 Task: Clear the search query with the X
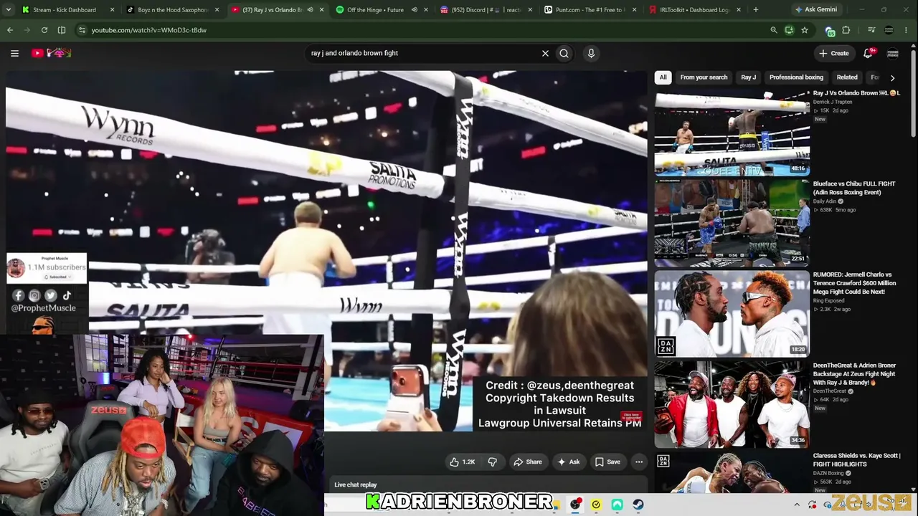coord(545,53)
